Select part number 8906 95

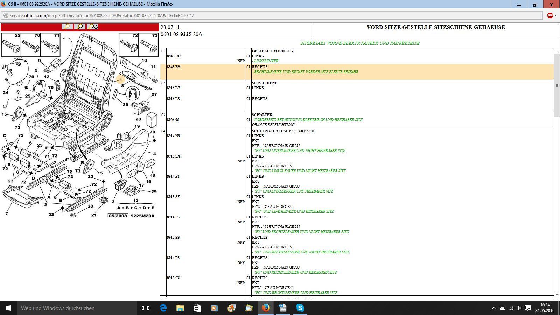[173, 120]
